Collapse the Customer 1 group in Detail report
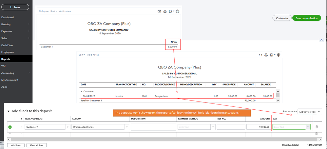This screenshot has width=327, height=149. pyautogui.click(x=82, y=91)
